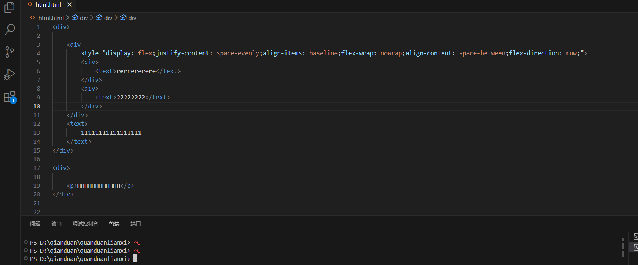638x265 pixels.
Task: Open the Explorer view in activity bar
Action: (10, 7)
